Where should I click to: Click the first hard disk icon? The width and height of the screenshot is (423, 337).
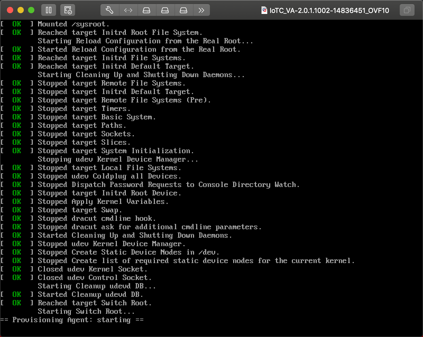pos(146,10)
